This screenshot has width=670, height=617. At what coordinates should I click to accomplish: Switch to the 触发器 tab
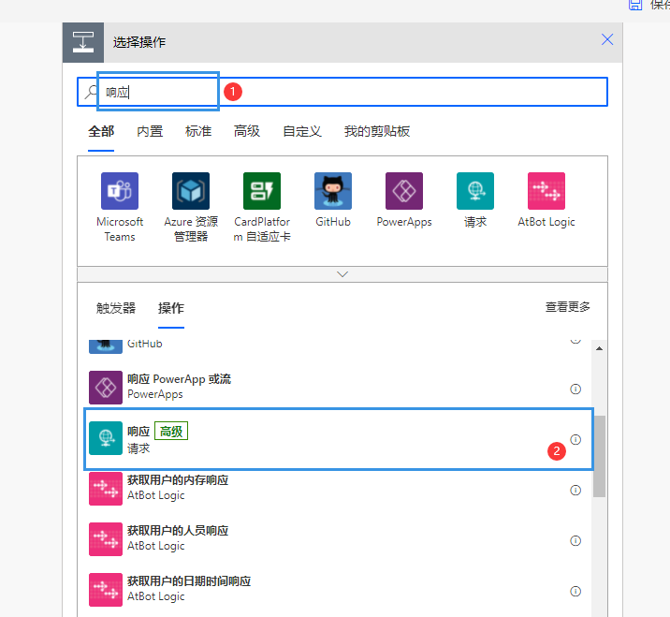click(x=116, y=308)
